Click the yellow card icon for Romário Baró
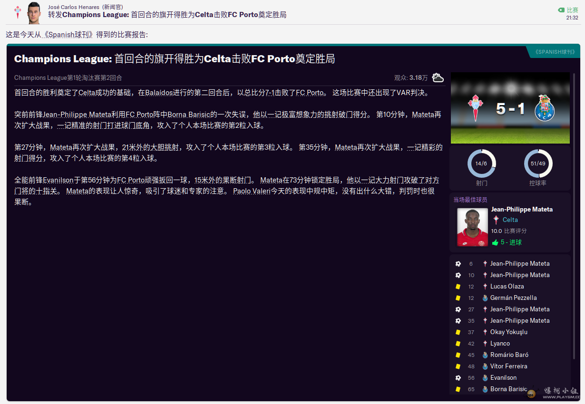The image size is (585, 404). point(458,355)
